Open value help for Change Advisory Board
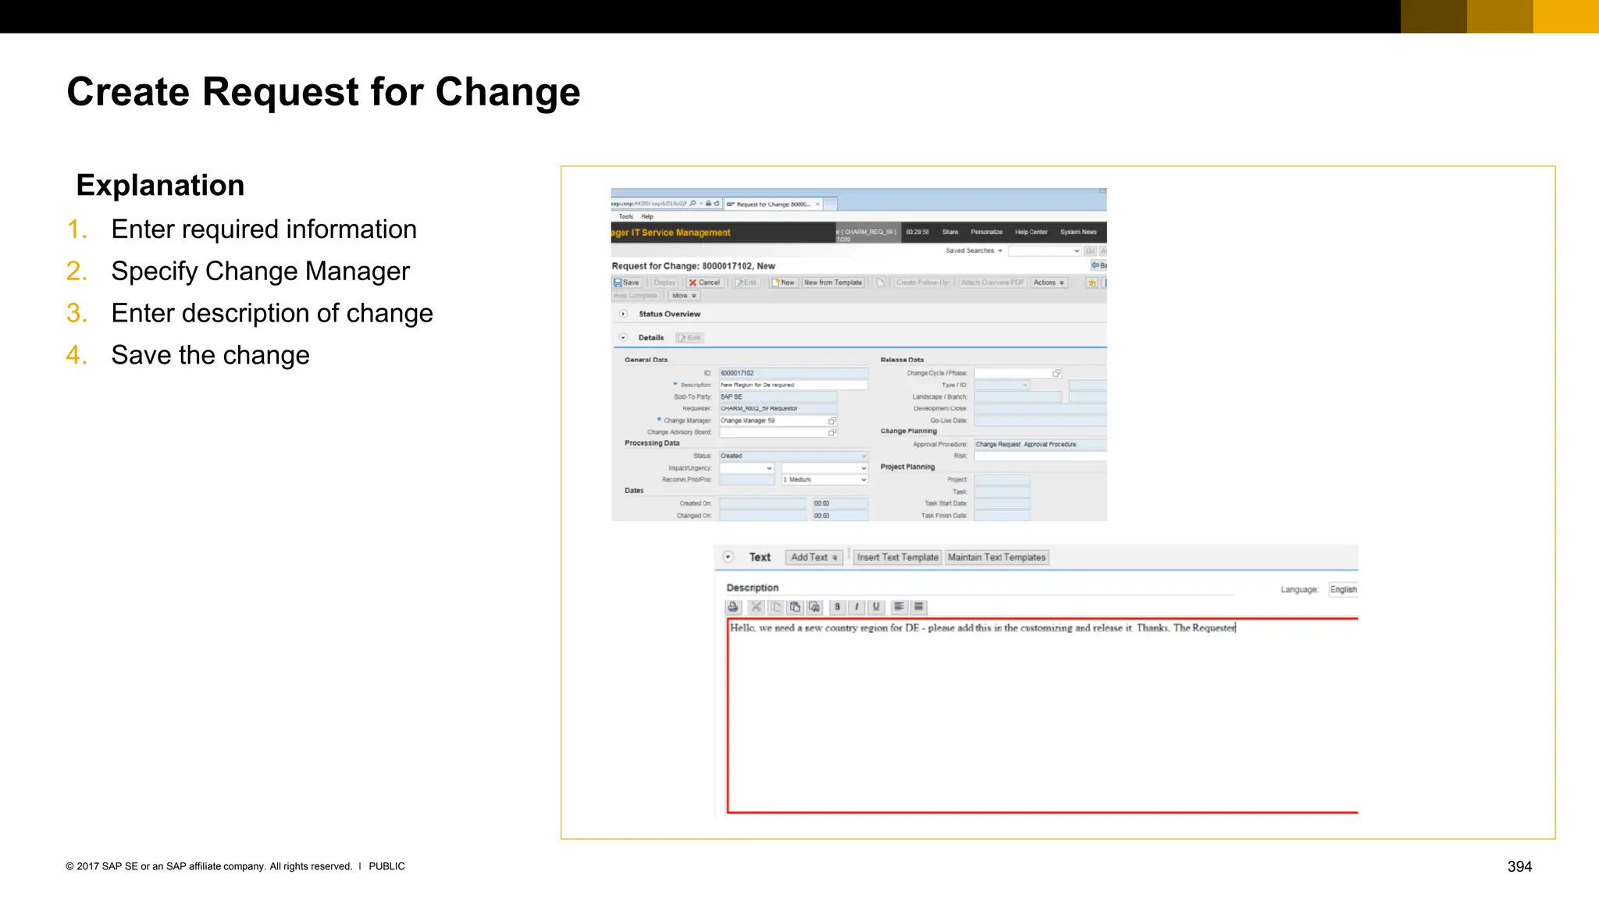The height and width of the screenshot is (899, 1599). (x=832, y=432)
